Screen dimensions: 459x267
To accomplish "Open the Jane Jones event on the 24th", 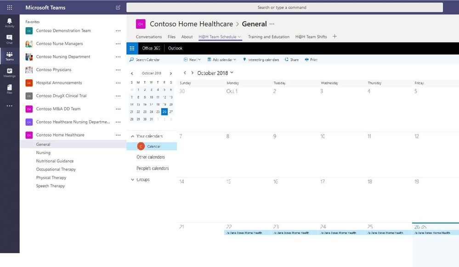I will click(x=342, y=233).
